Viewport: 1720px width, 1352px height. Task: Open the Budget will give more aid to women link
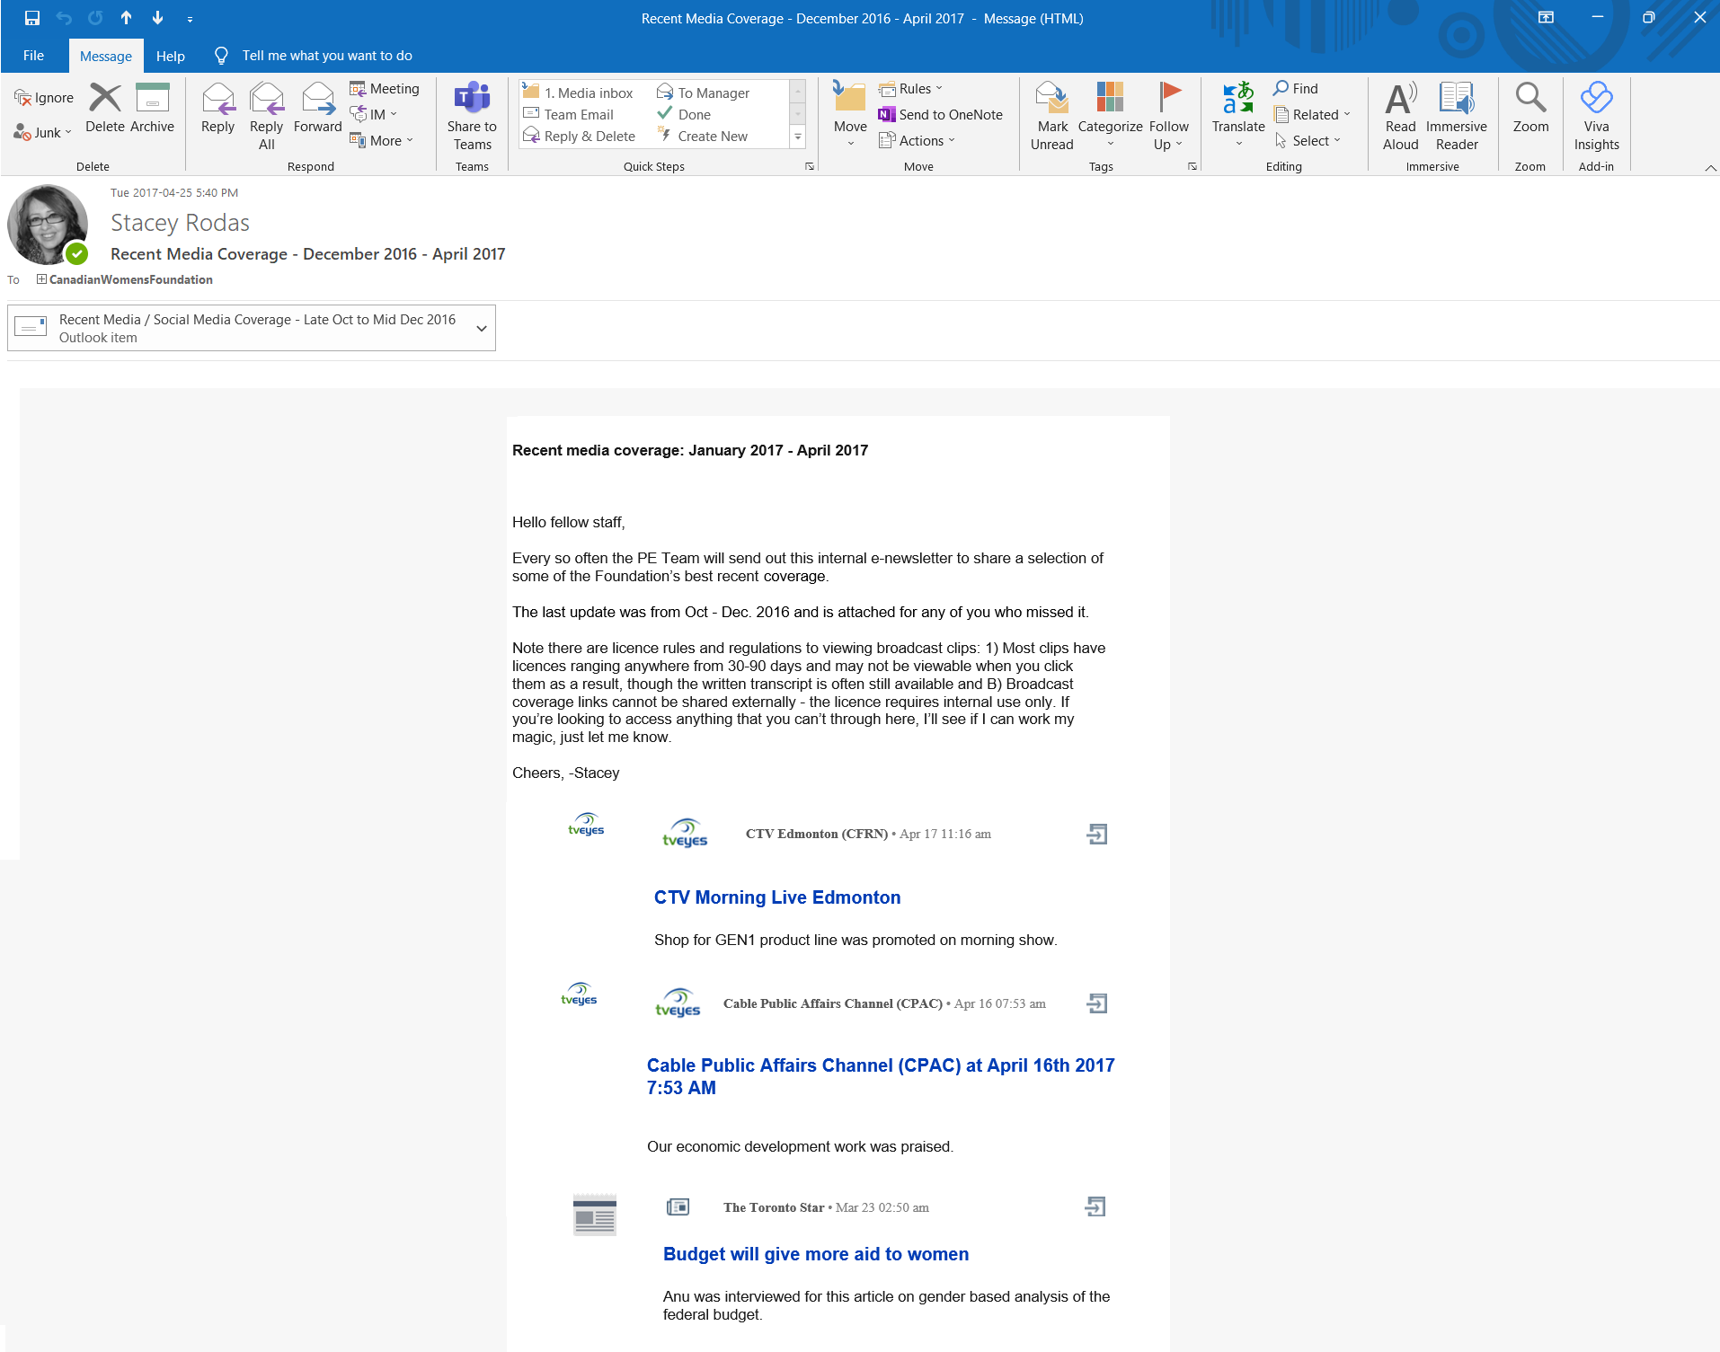(x=815, y=1254)
